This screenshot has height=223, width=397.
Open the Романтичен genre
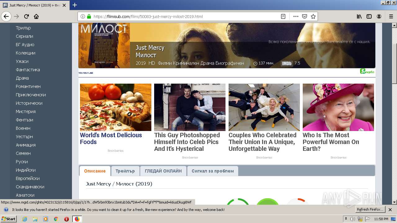click(x=28, y=86)
